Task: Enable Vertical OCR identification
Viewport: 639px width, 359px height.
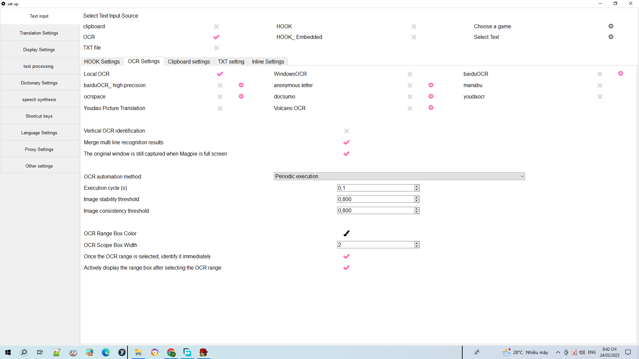Action: 346,131
